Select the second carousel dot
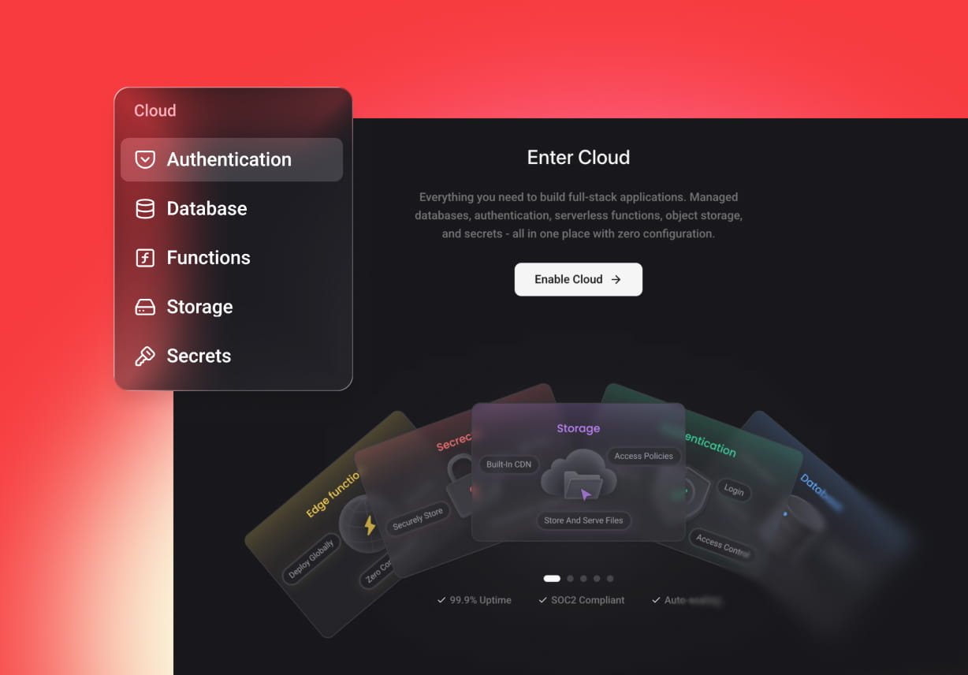This screenshot has height=675, width=968. [x=571, y=579]
